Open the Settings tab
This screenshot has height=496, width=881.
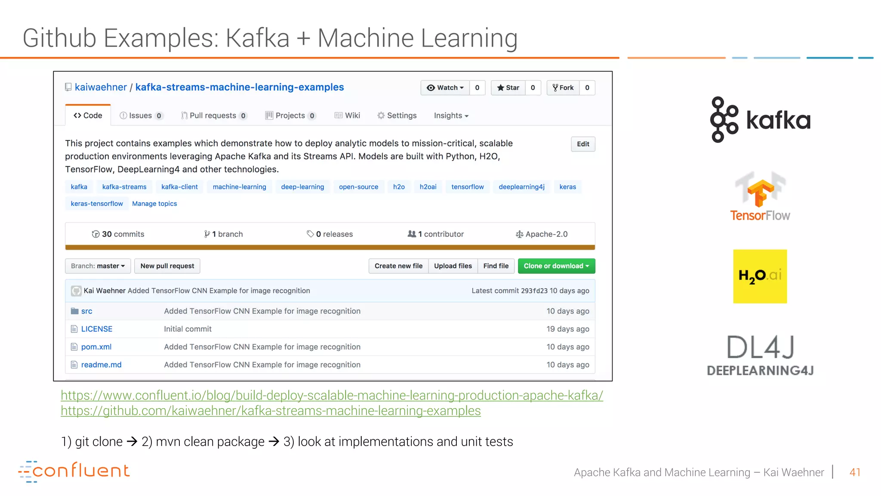397,115
